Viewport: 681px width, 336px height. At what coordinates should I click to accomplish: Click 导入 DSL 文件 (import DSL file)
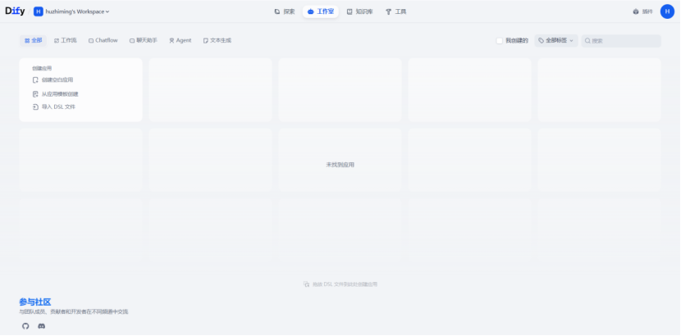[54, 107]
